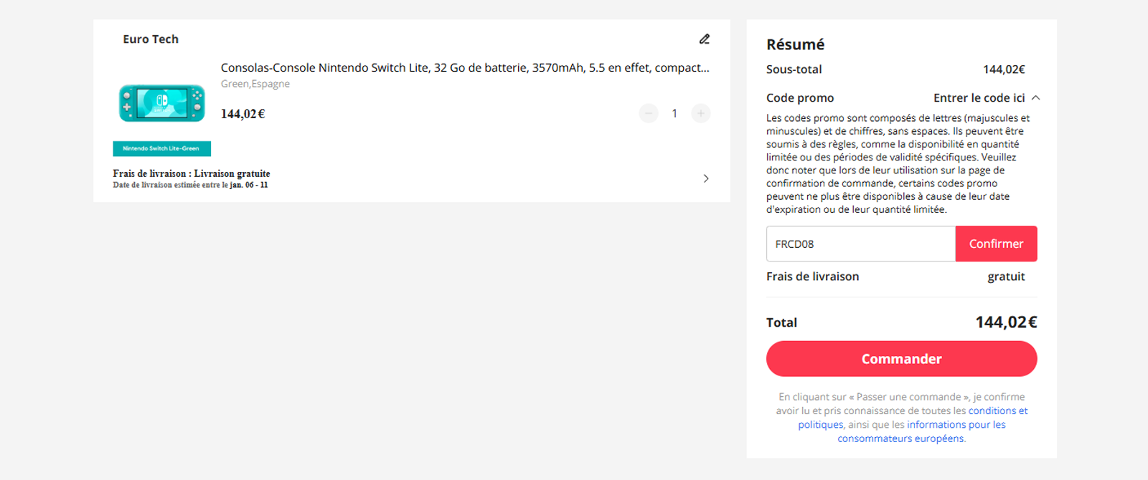This screenshot has width=1148, height=480.
Task: Open informations pour les consommateurs européens
Action: (x=956, y=424)
